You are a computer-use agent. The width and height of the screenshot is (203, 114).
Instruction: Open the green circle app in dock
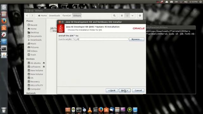coord(129,110)
